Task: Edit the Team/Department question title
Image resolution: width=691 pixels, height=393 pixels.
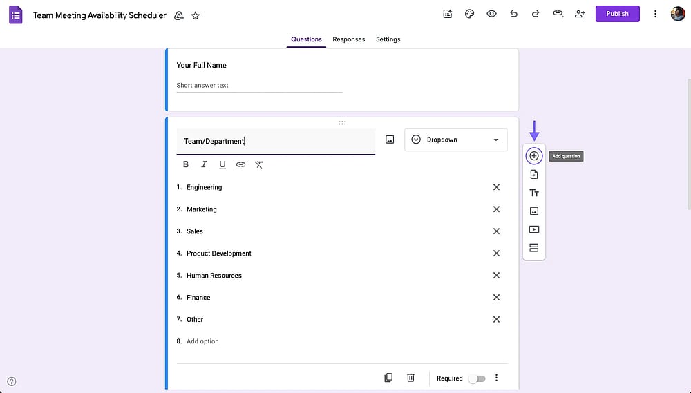Action: coord(276,142)
